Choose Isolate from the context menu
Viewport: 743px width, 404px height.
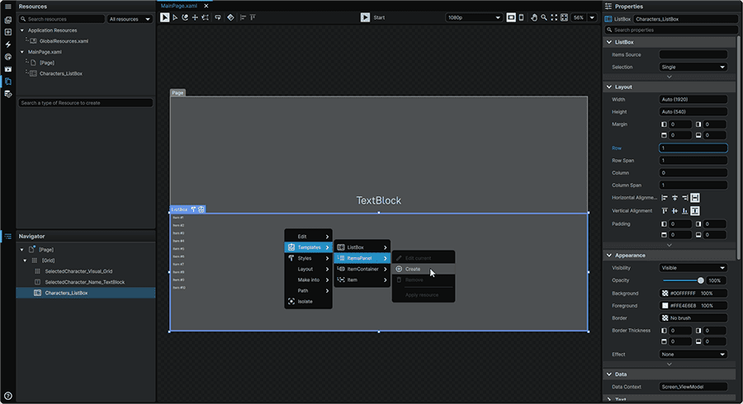coord(308,301)
